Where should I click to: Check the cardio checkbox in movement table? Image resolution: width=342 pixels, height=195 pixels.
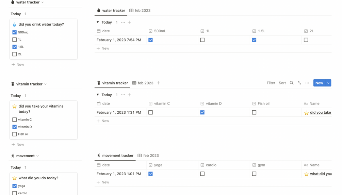(202, 174)
